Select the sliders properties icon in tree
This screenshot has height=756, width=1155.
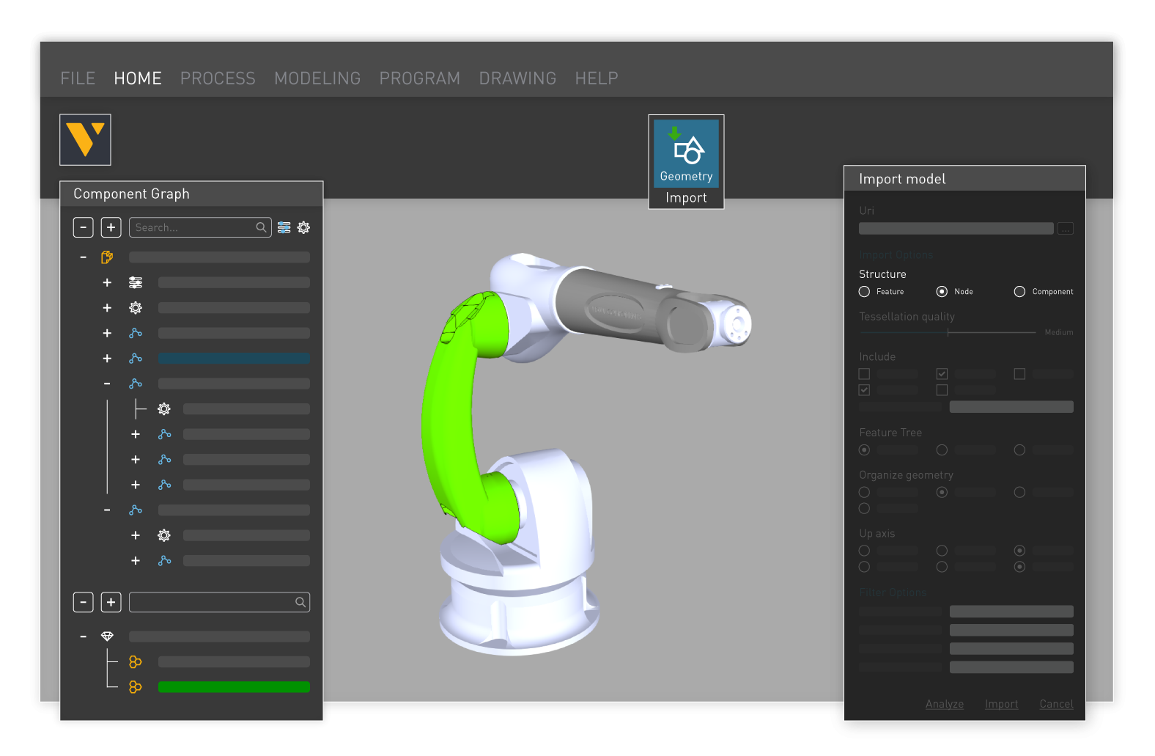point(136,282)
